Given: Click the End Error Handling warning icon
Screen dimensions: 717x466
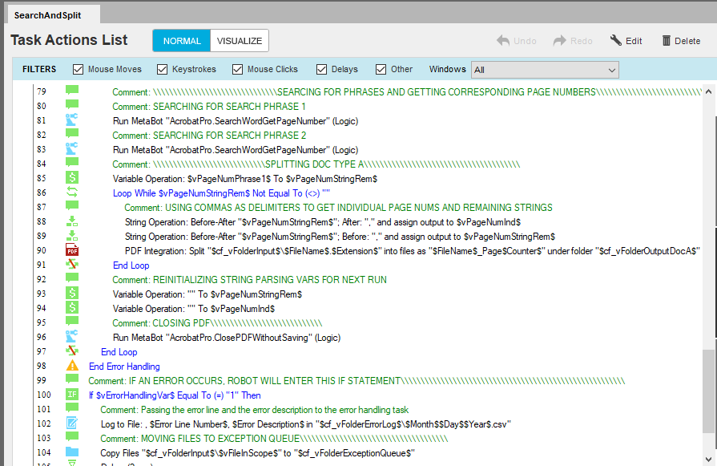Looking at the screenshot, I should point(72,367).
